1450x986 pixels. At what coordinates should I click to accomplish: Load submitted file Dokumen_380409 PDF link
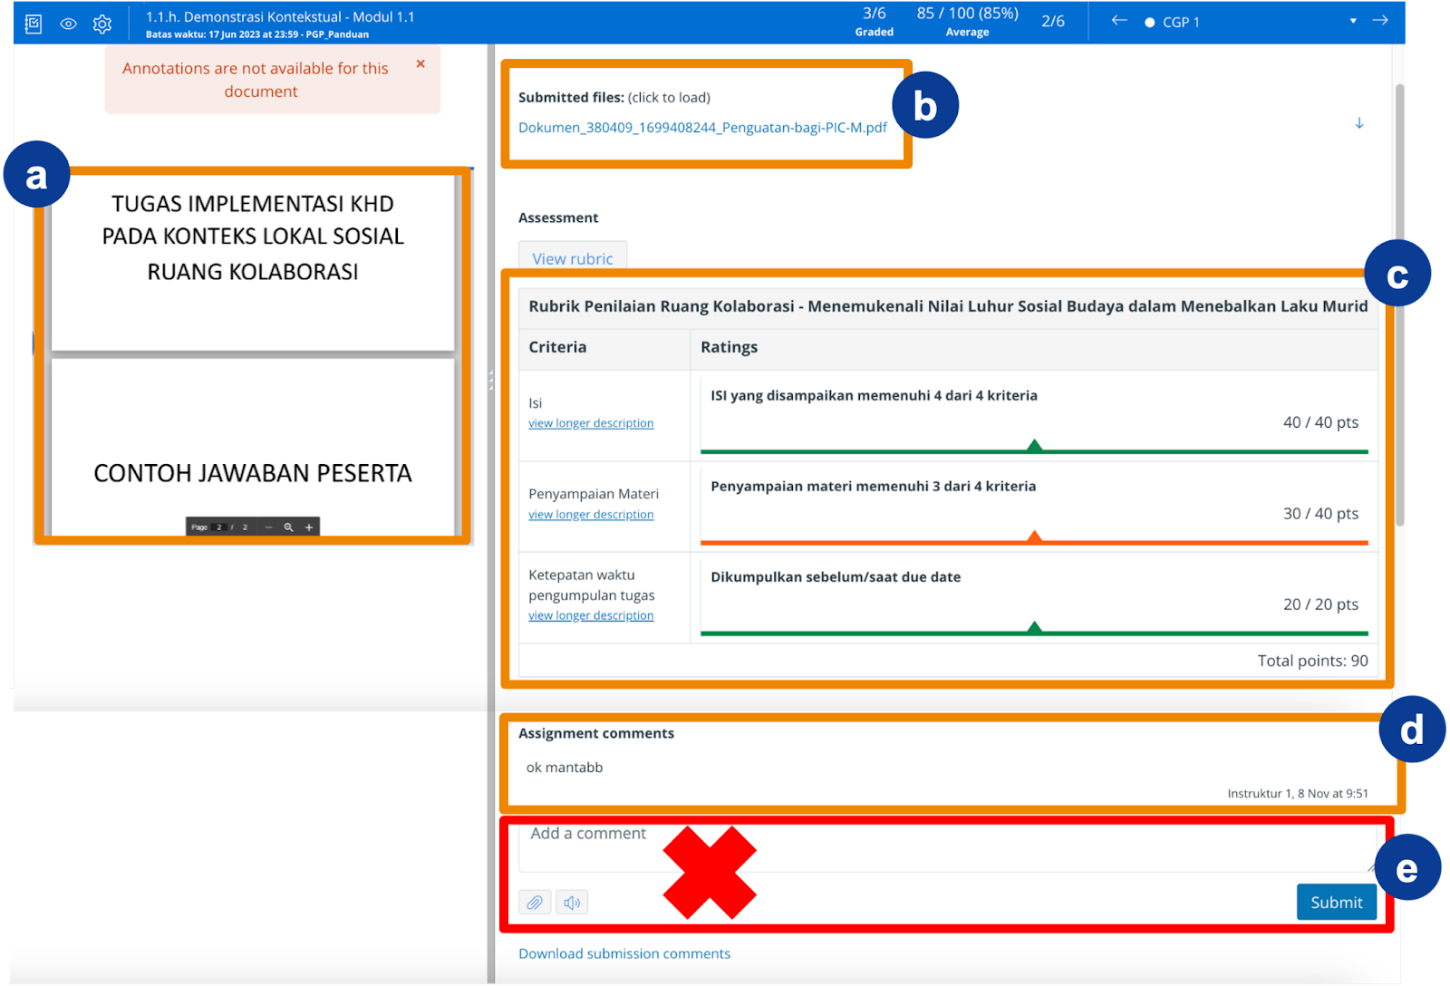[x=702, y=128]
